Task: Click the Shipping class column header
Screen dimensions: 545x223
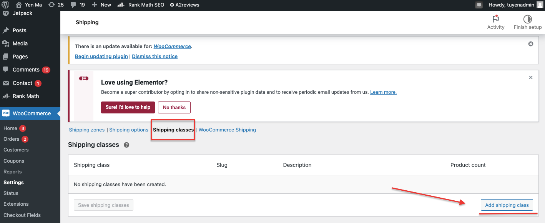Action: coord(91,165)
